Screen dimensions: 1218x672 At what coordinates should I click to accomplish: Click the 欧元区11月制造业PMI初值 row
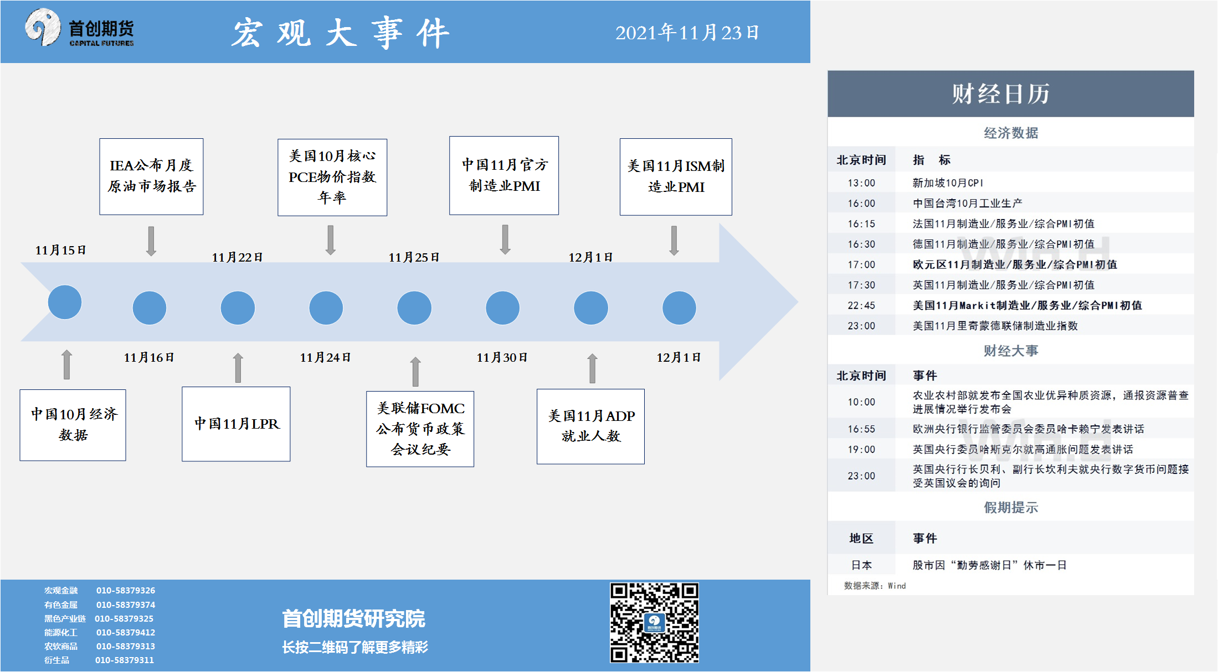pos(1011,264)
